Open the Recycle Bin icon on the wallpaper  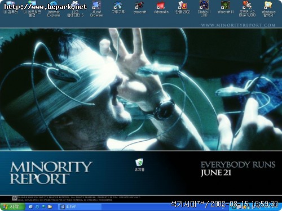[x=139, y=165]
